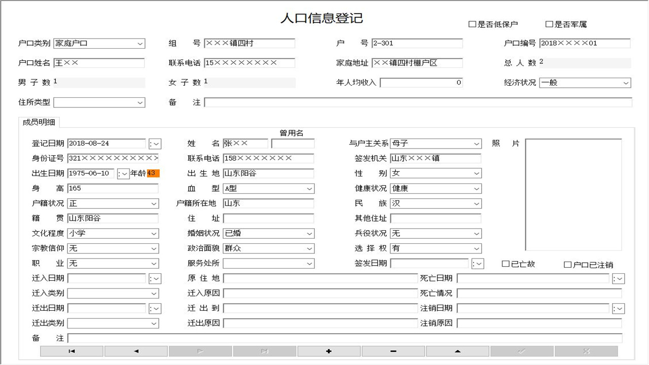Click the triangle edit record icon
The image size is (649, 365).
click(x=457, y=351)
